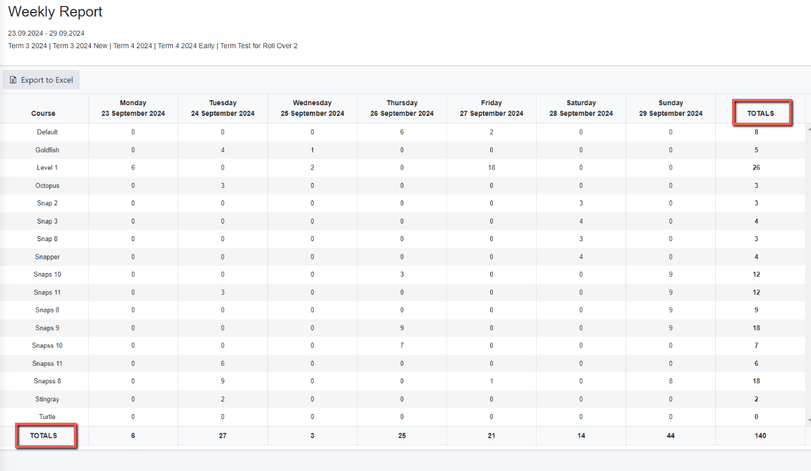
Task: Click the date range 23.09.2024 - 29.09.2024
Action: (46, 33)
